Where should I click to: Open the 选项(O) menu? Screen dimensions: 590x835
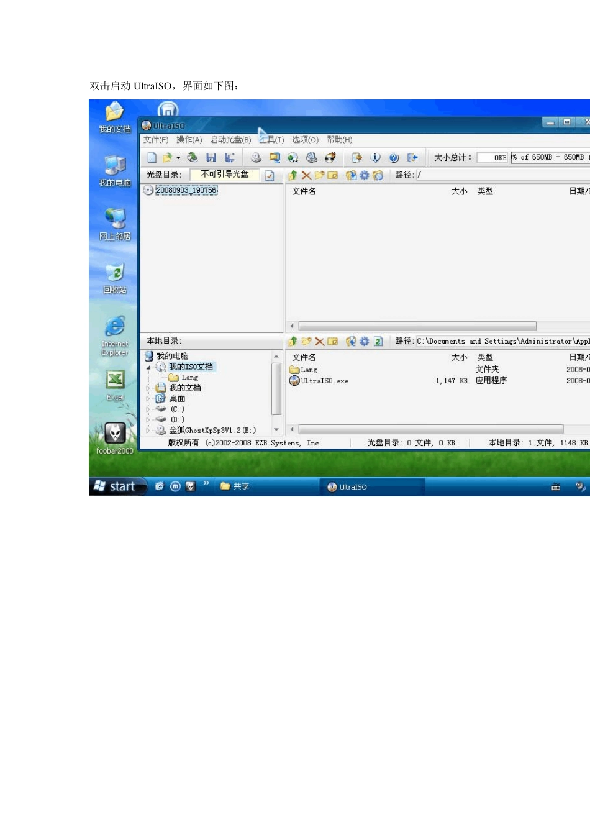[306, 140]
